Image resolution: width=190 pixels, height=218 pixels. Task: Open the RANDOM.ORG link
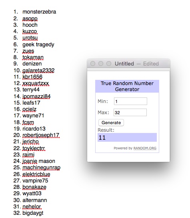point(145,148)
